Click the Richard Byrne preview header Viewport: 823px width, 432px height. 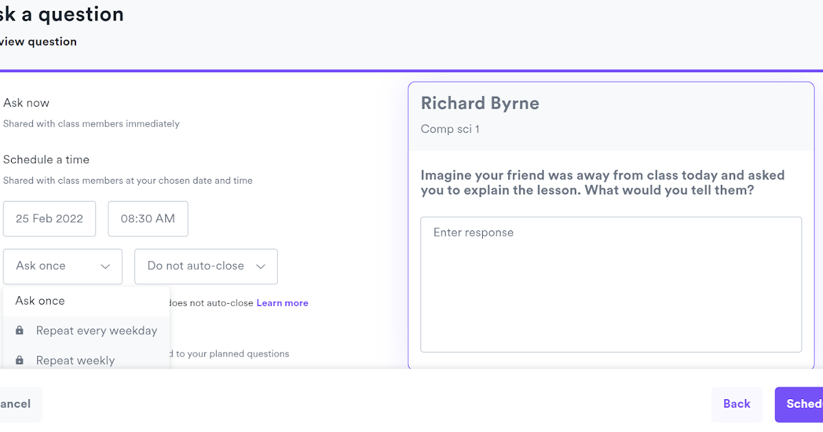[480, 104]
